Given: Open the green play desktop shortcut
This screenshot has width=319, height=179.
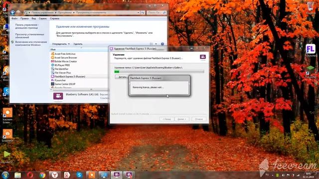Looking at the screenshot, I should [7, 157].
